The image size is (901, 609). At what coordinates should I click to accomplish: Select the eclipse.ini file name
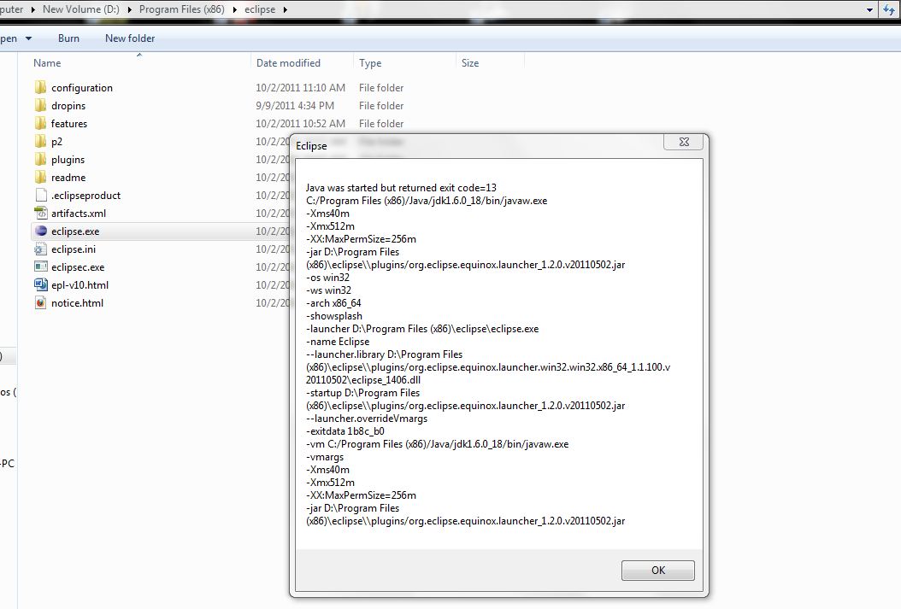[x=74, y=249]
